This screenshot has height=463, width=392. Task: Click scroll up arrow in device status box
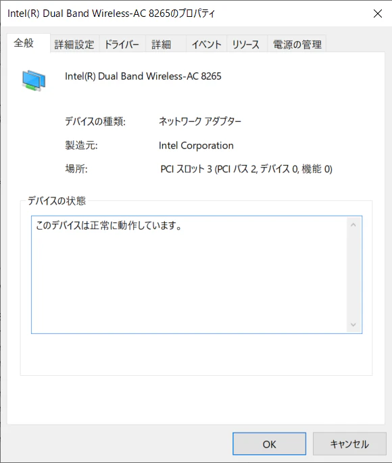click(353, 225)
